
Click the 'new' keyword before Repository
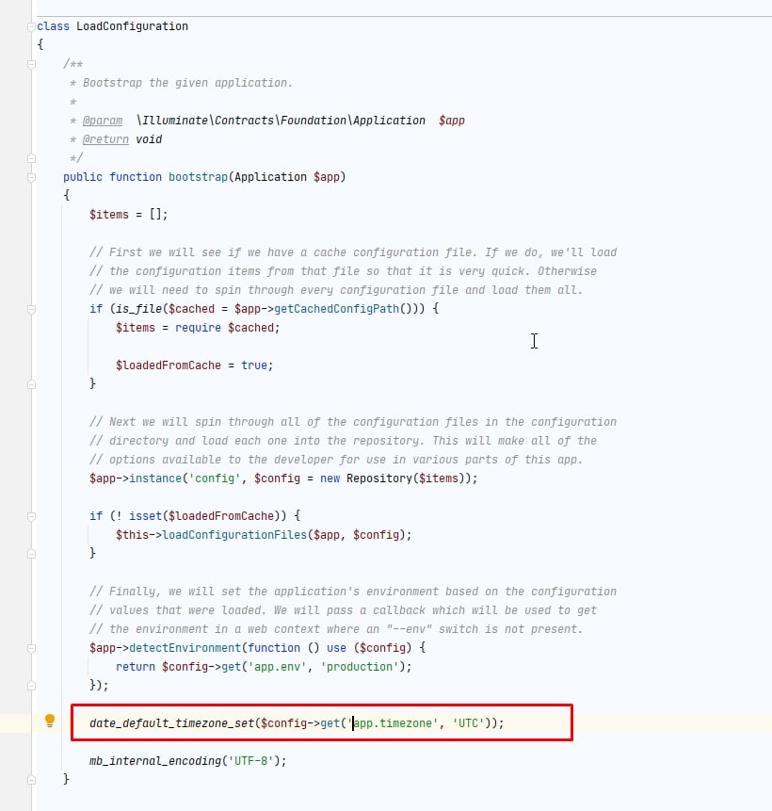pyautogui.click(x=330, y=478)
